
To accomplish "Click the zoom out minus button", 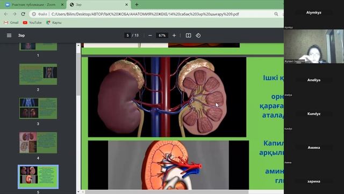I will coord(150,36).
